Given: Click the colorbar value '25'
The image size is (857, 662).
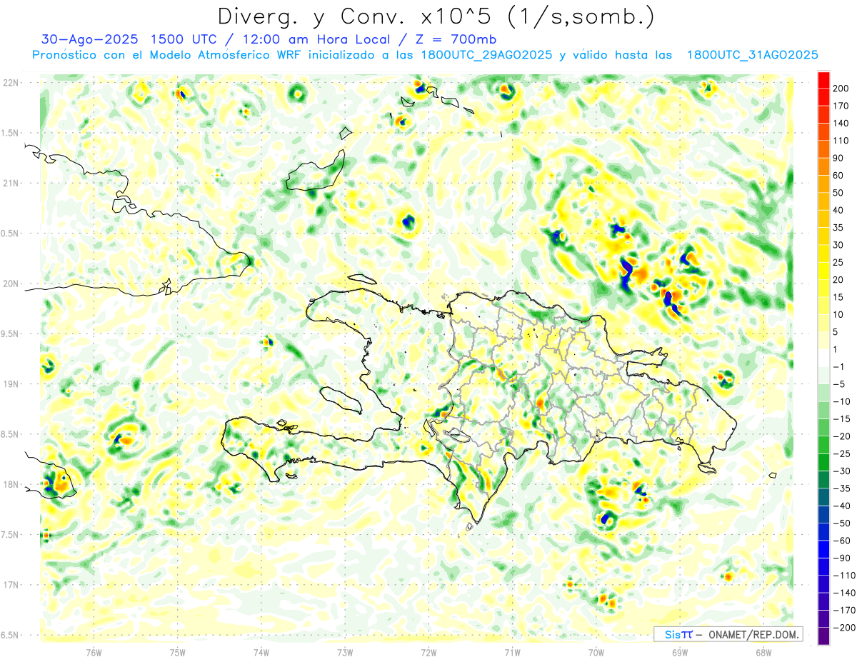Looking at the screenshot, I should [840, 262].
